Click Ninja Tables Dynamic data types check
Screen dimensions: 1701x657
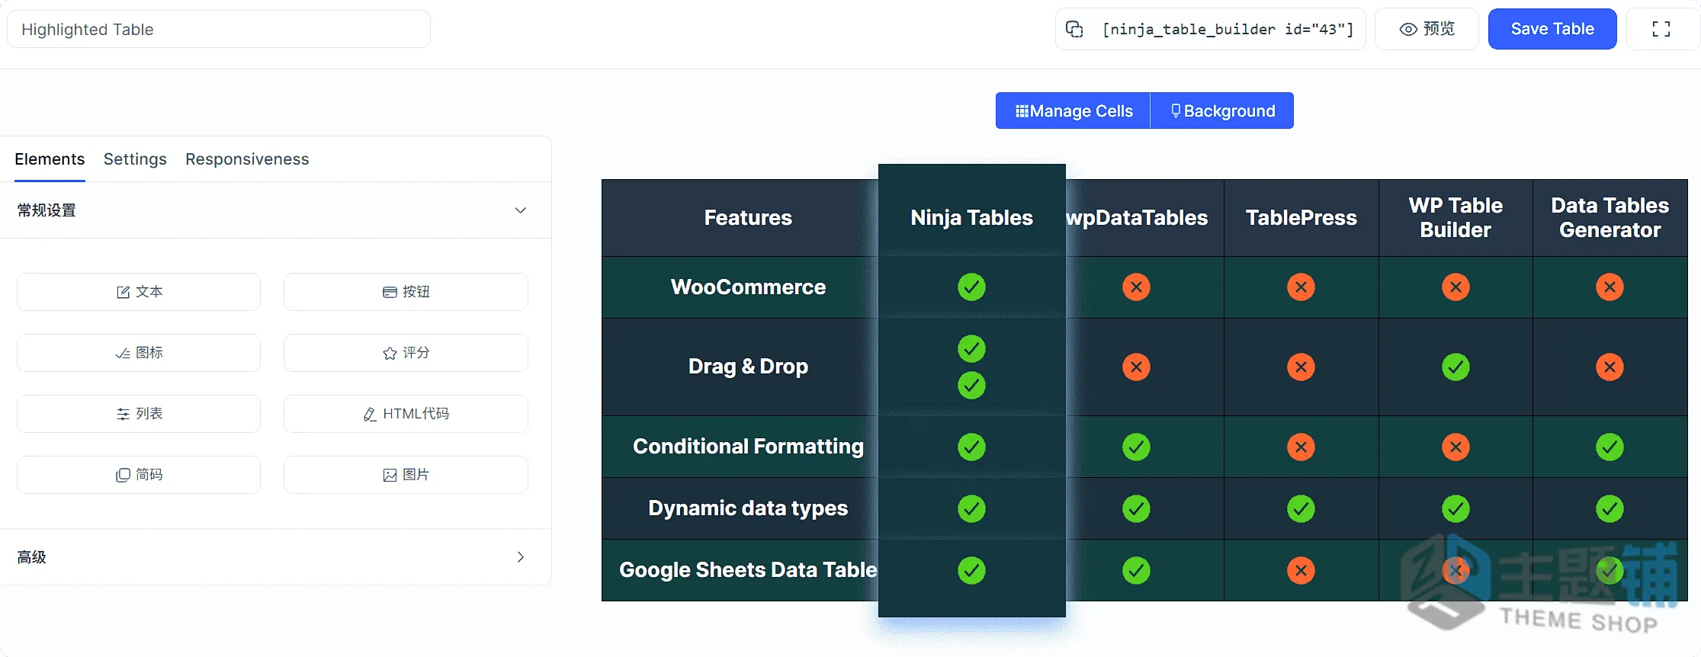971,509
